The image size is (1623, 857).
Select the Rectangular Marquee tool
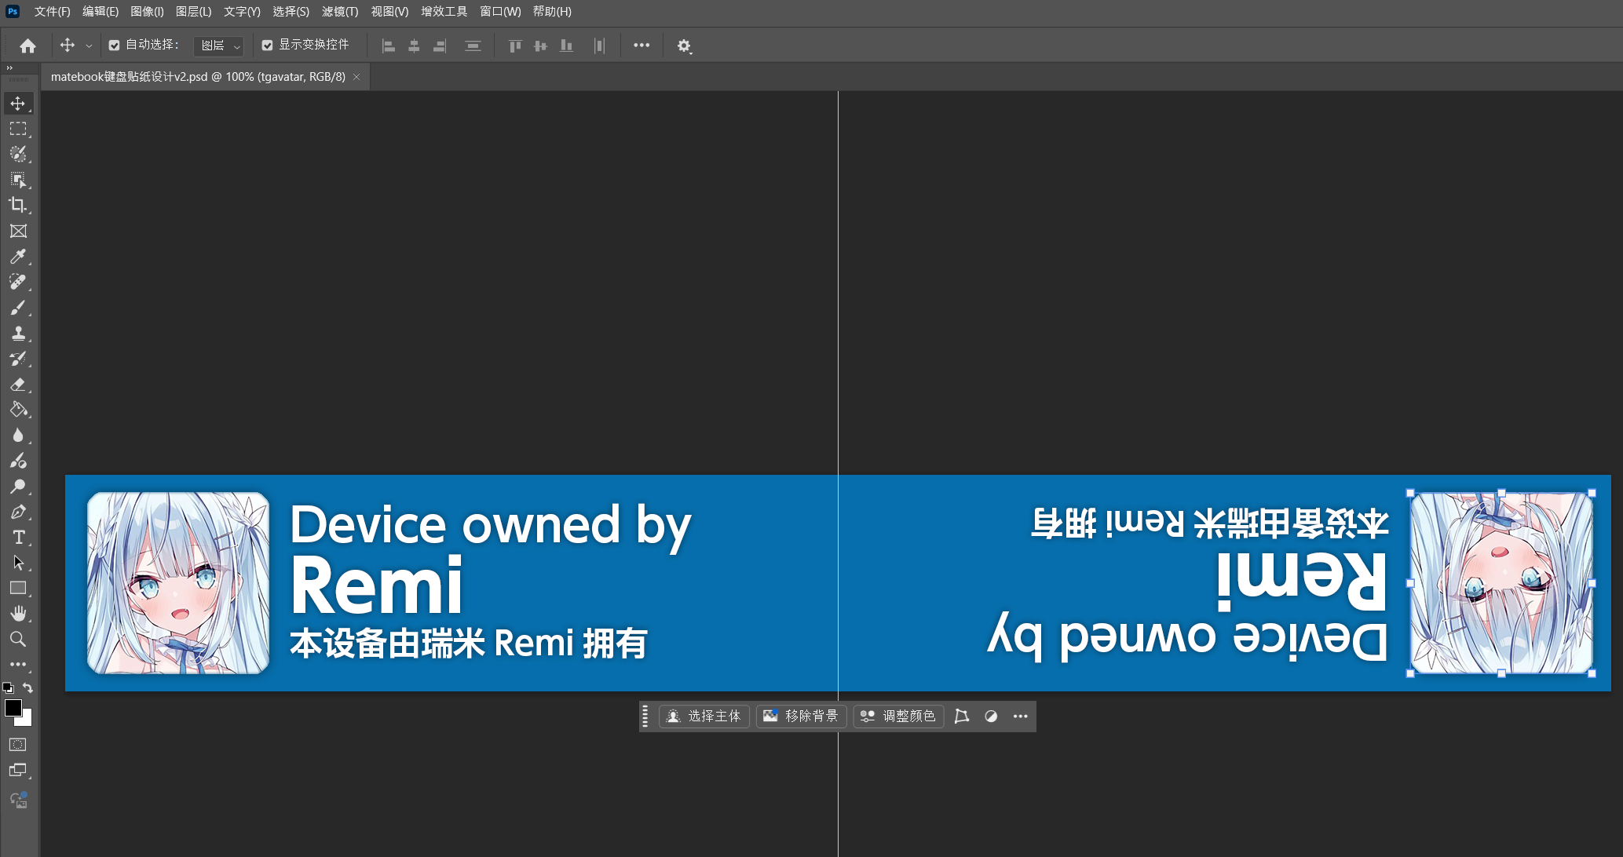point(18,129)
